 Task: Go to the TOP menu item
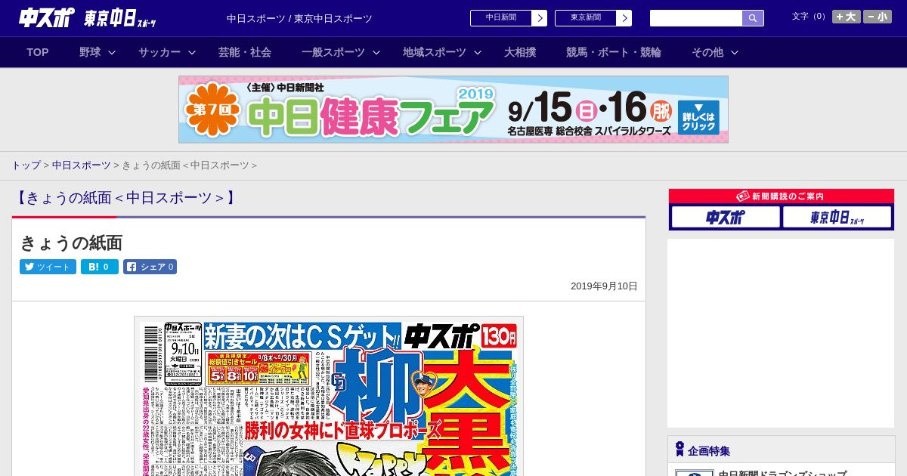pos(38,52)
